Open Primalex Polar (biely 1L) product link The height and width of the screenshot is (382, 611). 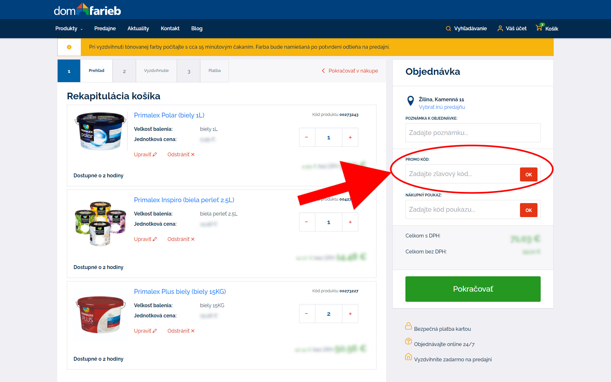pyautogui.click(x=169, y=115)
